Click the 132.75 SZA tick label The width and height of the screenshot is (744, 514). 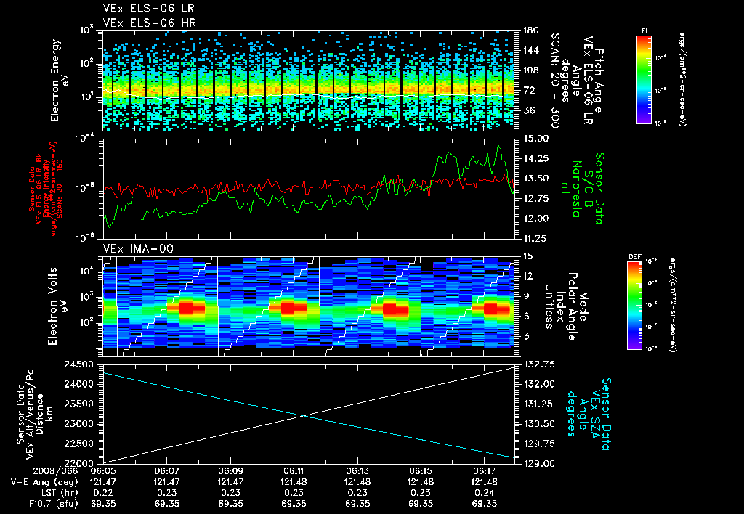click(x=538, y=364)
